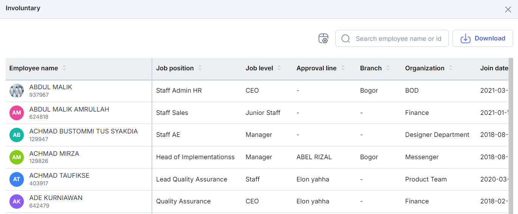Sort the Job level column
The image size is (518, 214).
[279, 68]
